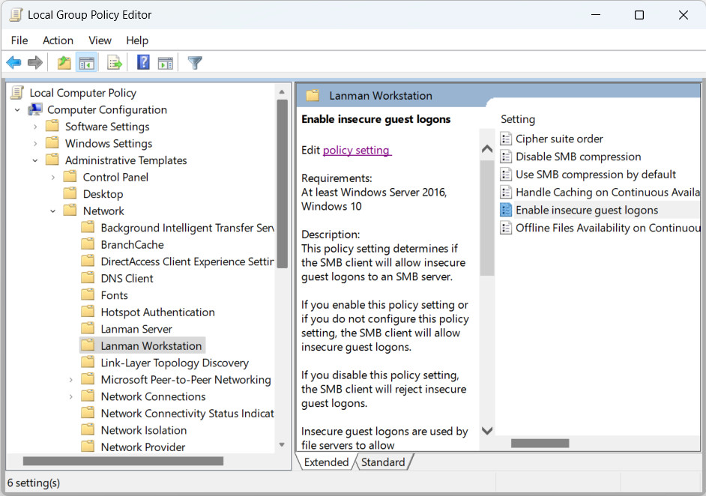Click the Setting column header
The image size is (706, 496).
point(518,119)
